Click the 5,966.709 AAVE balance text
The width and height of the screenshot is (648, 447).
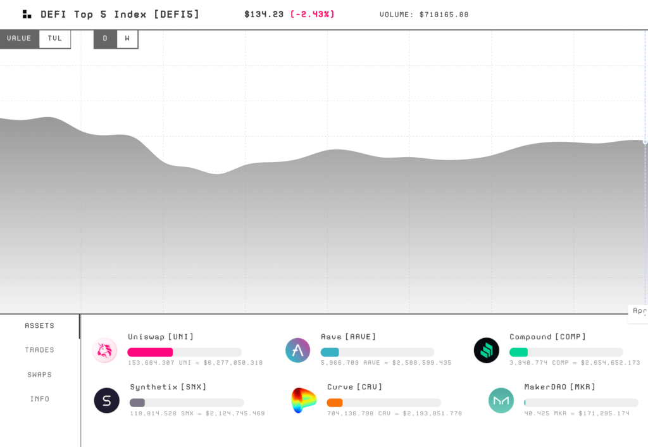(x=386, y=363)
